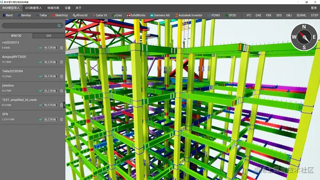This screenshot has height=180, width=320.
Task: Click the checkmark for rvt20230313
Action: [40, 48]
